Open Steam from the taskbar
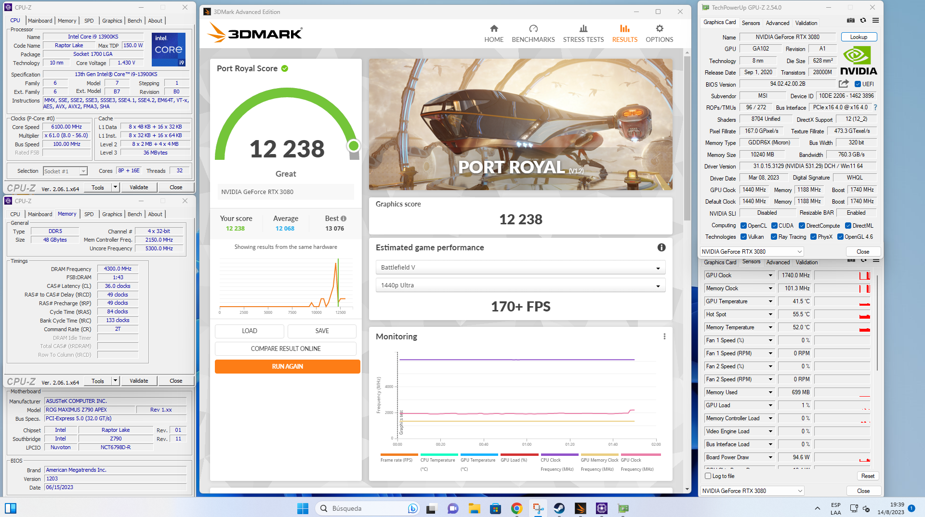This screenshot has width=925, height=517. coord(559,508)
